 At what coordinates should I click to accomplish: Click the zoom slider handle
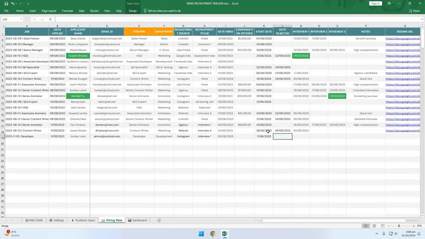click(399, 226)
